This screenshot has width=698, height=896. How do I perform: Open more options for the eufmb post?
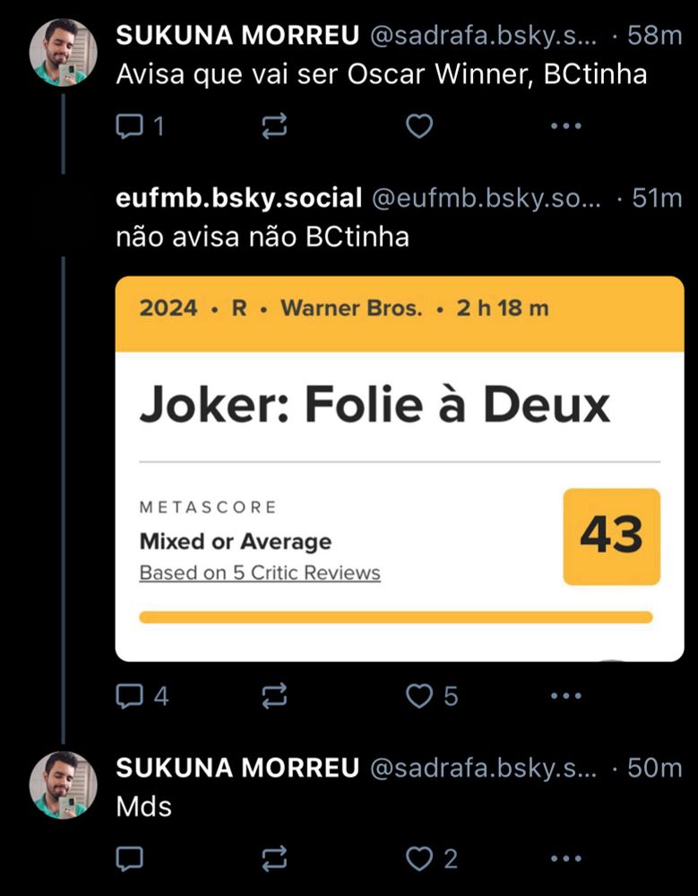(565, 696)
